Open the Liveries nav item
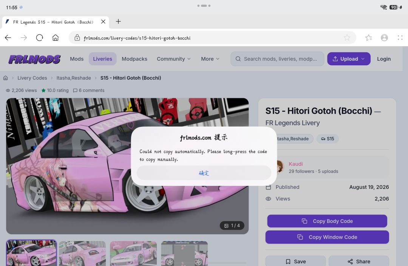Image resolution: width=408 pixels, height=266 pixels. pyautogui.click(x=102, y=59)
